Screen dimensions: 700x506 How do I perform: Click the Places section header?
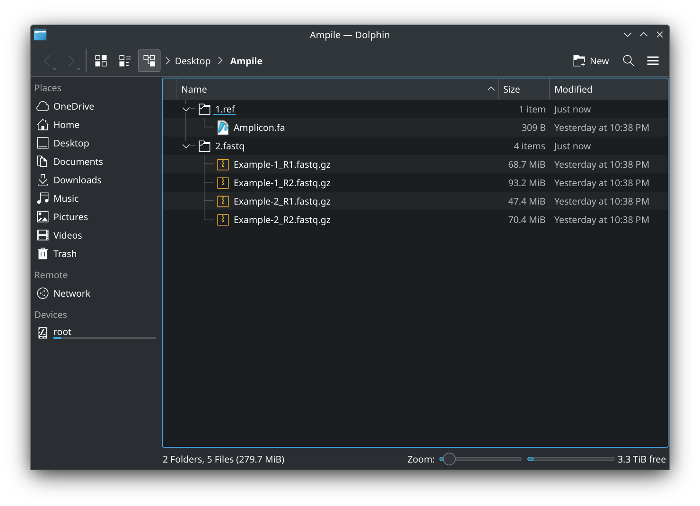tap(48, 88)
